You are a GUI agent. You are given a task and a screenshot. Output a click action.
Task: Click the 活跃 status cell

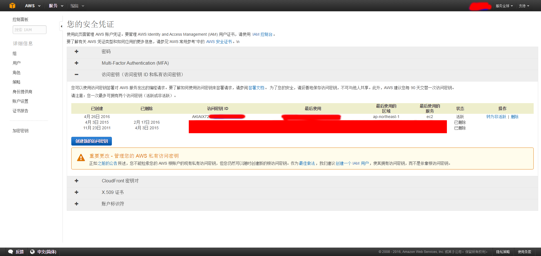[x=460, y=117]
